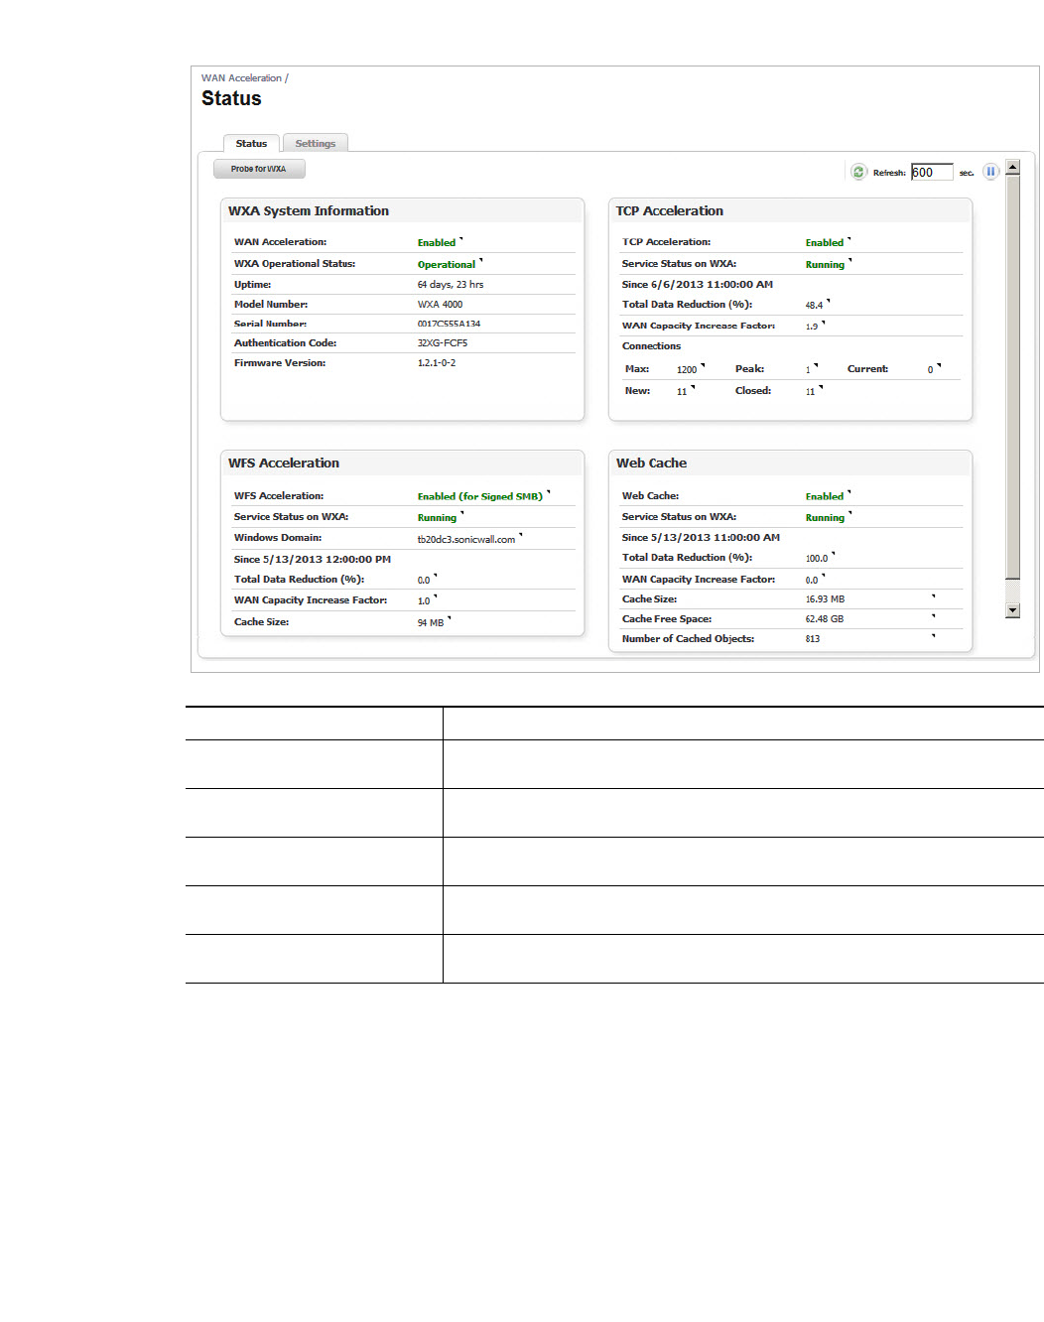
Task: Click the TCP Acceleration Enabled value
Action: [x=825, y=243]
